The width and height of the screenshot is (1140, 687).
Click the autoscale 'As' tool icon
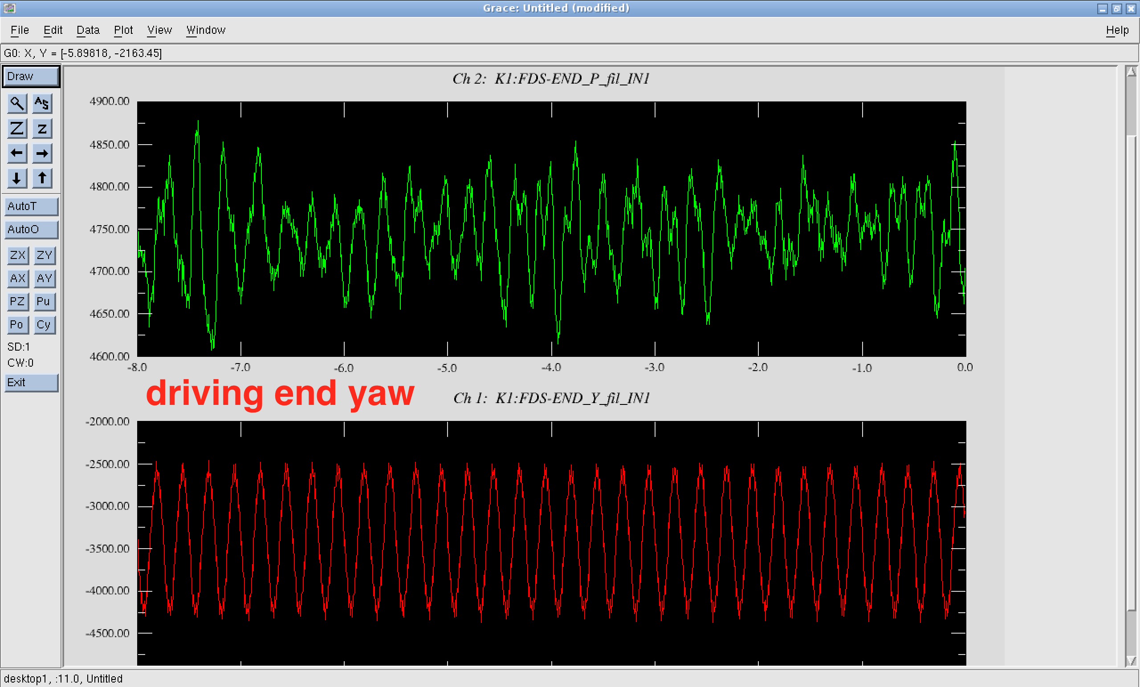tap(42, 104)
